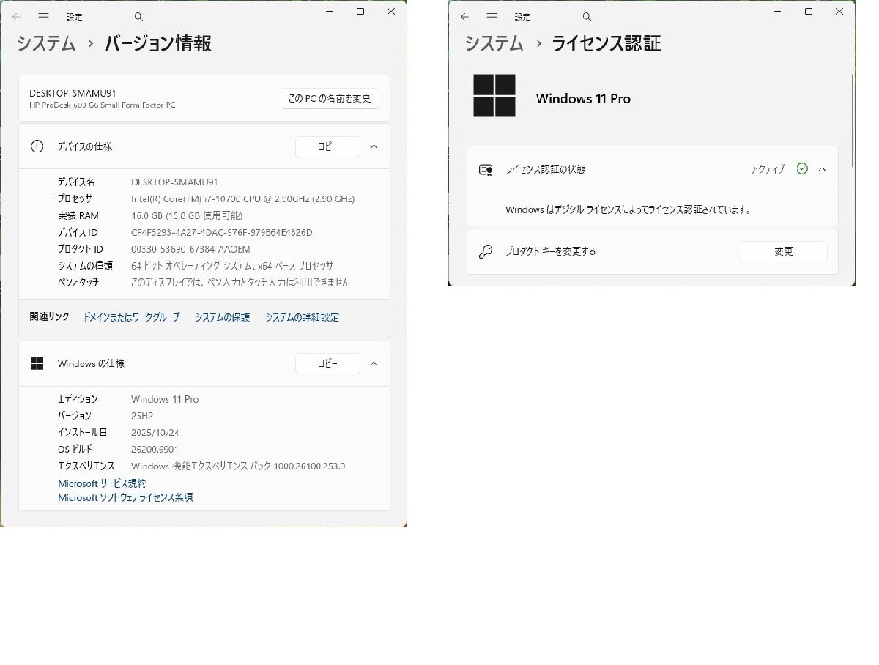Click 変更 to change product key
This screenshot has height=665, width=879.
click(784, 251)
